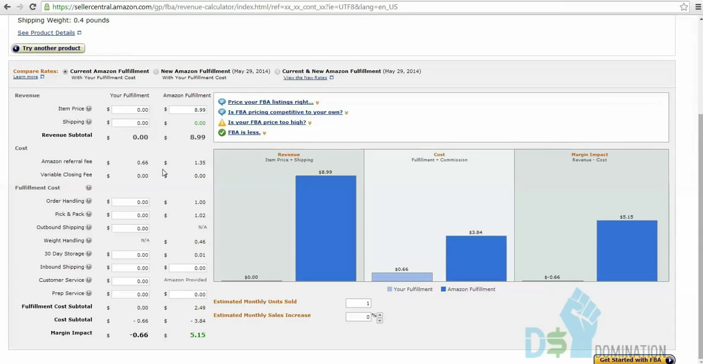The image size is (703, 364).
Task: Click the speech bubble icon beside 'Is FBA pricing competitive'
Action: click(222, 112)
